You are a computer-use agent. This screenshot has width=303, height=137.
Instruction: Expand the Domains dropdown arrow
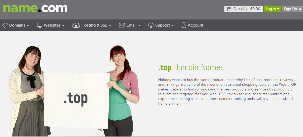[x=28, y=26]
